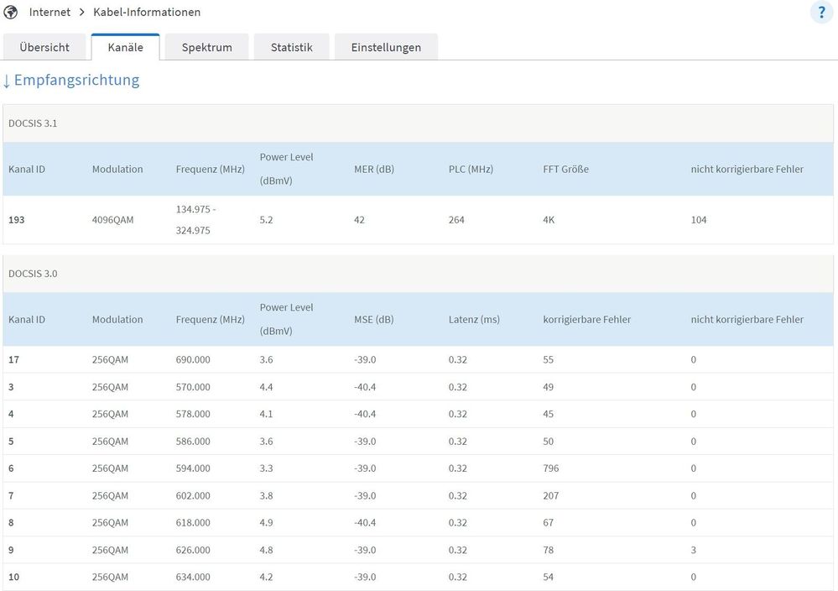Click the 796 correctable errors value
838x591 pixels.
pyautogui.click(x=551, y=468)
